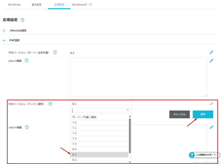Choose サーバー共通に準拠 option in dropdown
Viewport: 221px width, 164px height.
(x=99, y=117)
